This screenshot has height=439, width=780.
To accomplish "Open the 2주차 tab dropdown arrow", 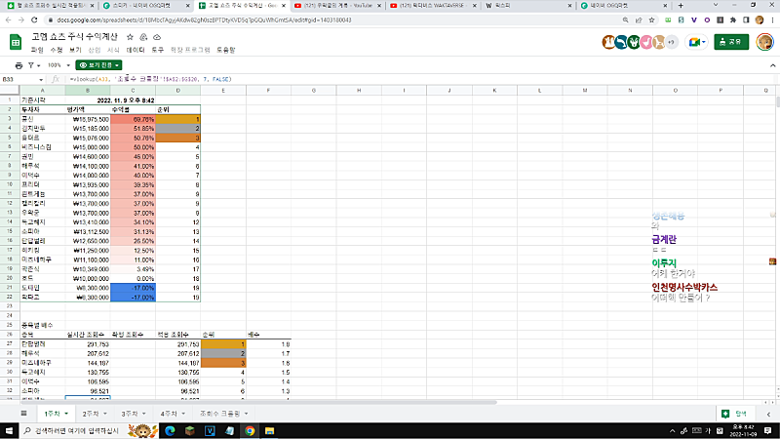I will (x=105, y=414).
